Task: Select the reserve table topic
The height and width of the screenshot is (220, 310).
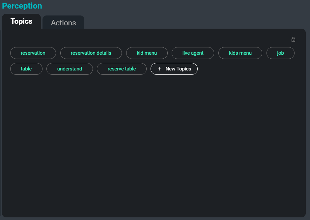Action: tap(122, 69)
